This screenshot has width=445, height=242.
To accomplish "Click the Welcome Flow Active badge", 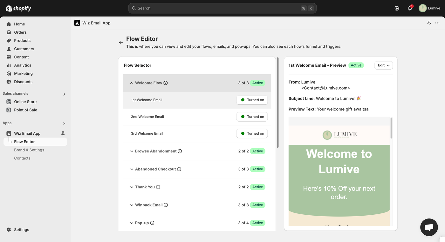I will [x=257, y=83].
